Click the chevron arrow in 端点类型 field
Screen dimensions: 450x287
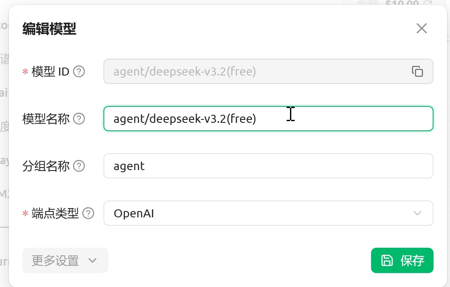417,213
